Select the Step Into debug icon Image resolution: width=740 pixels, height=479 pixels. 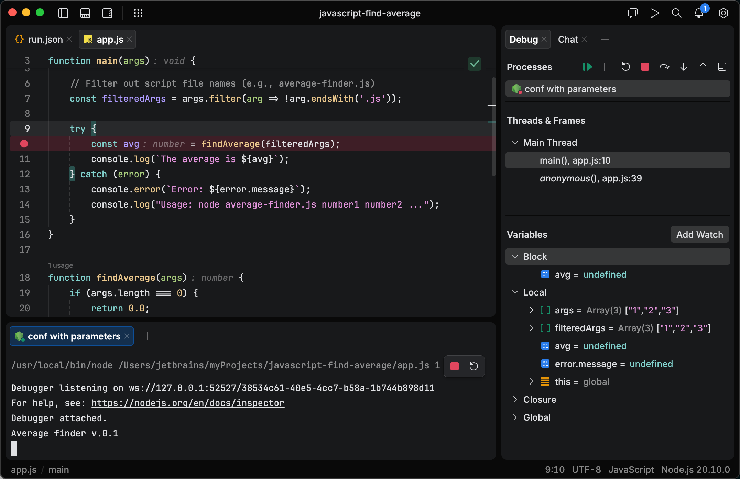684,67
